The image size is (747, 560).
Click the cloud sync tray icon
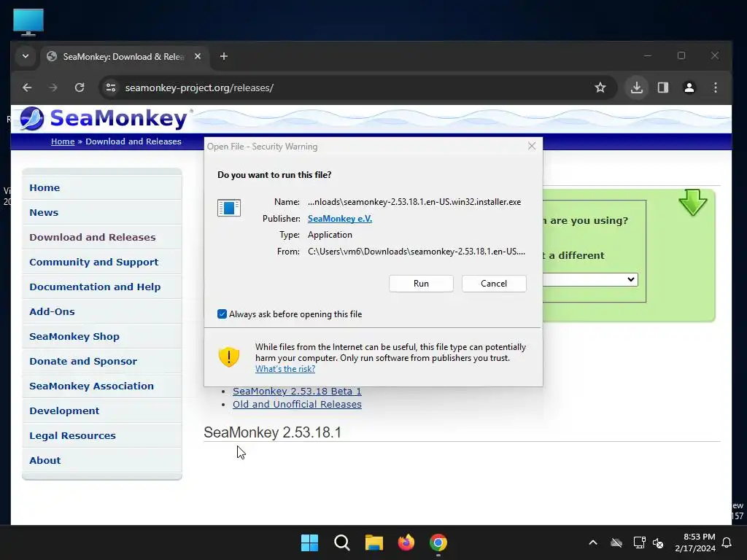pyautogui.click(x=616, y=542)
